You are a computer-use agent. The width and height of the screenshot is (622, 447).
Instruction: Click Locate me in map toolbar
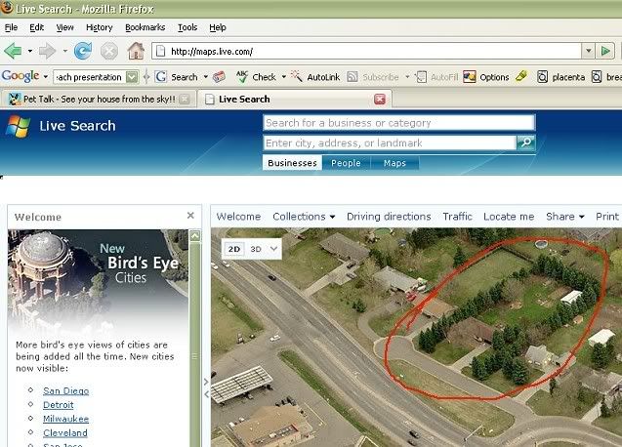point(509,217)
